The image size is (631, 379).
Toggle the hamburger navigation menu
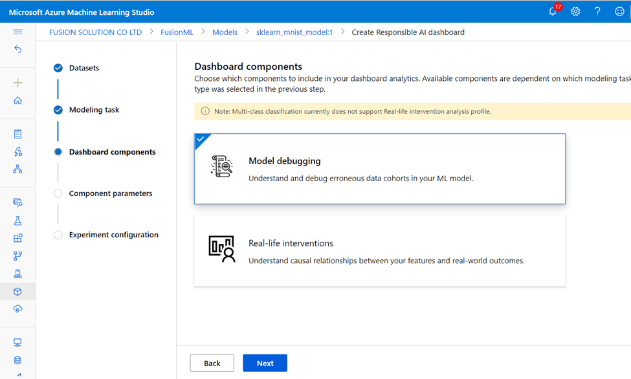coord(17,32)
